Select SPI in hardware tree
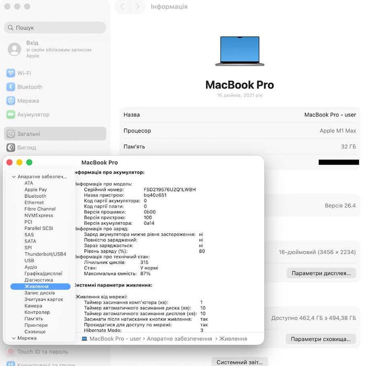The height and width of the screenshot is (366, 366). point(28,247)
